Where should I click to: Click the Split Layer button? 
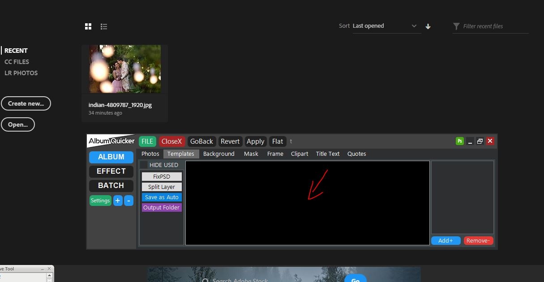162,187
